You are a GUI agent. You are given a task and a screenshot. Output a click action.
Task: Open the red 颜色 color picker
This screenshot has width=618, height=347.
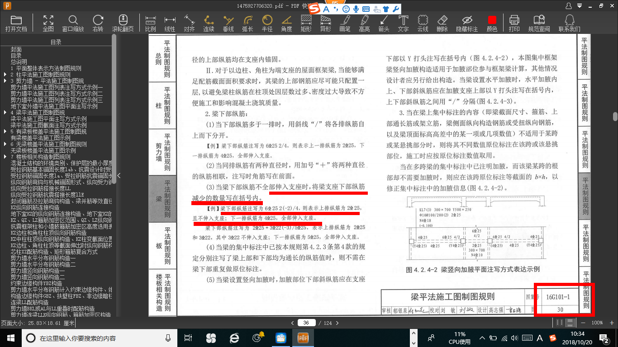(x=492, y=23)
